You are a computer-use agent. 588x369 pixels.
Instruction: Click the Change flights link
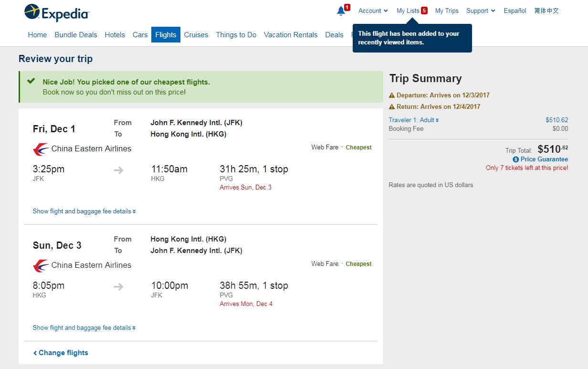coord(61,353)
